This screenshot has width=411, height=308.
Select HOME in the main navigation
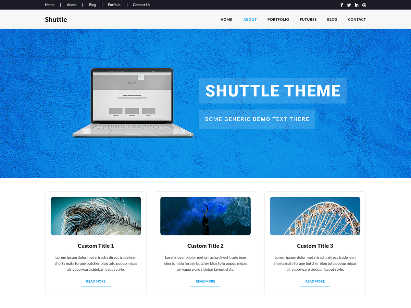pyautogui.click(x=226, y=20)
